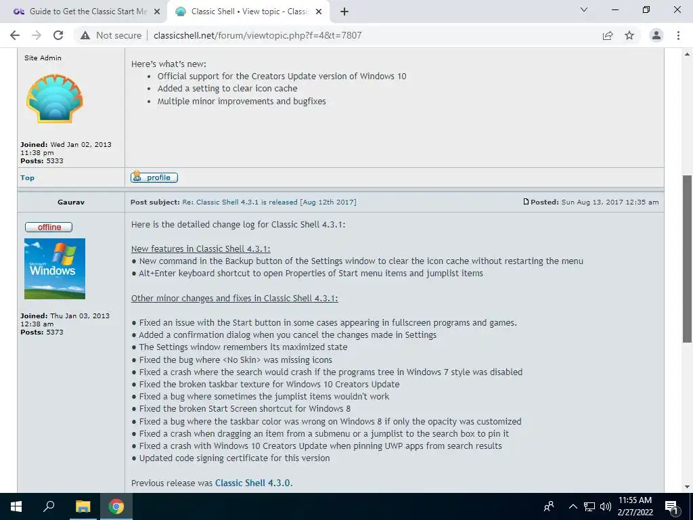Open Chrome three-dot menu
This screenshot has height=520, width=693.
(678, 35)
